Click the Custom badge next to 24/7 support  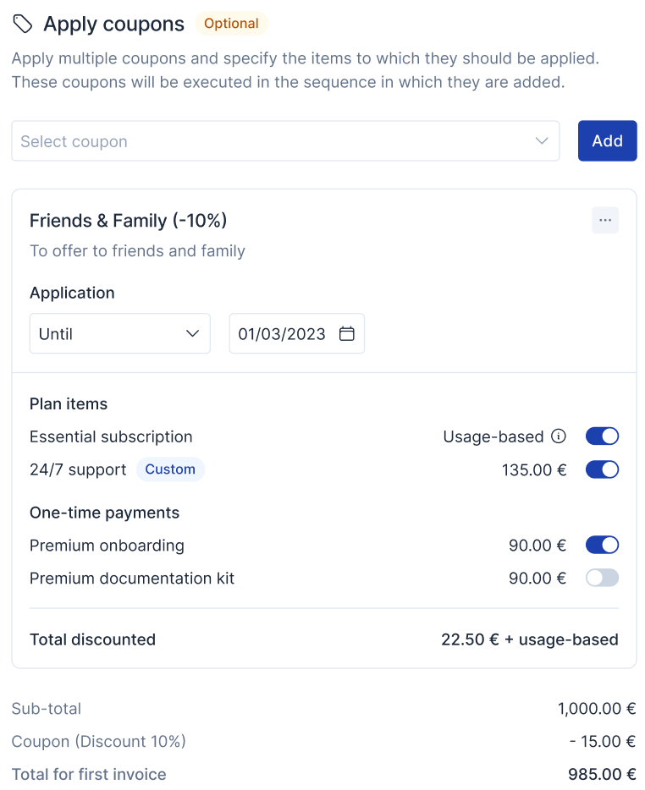(x=170, y=469)
